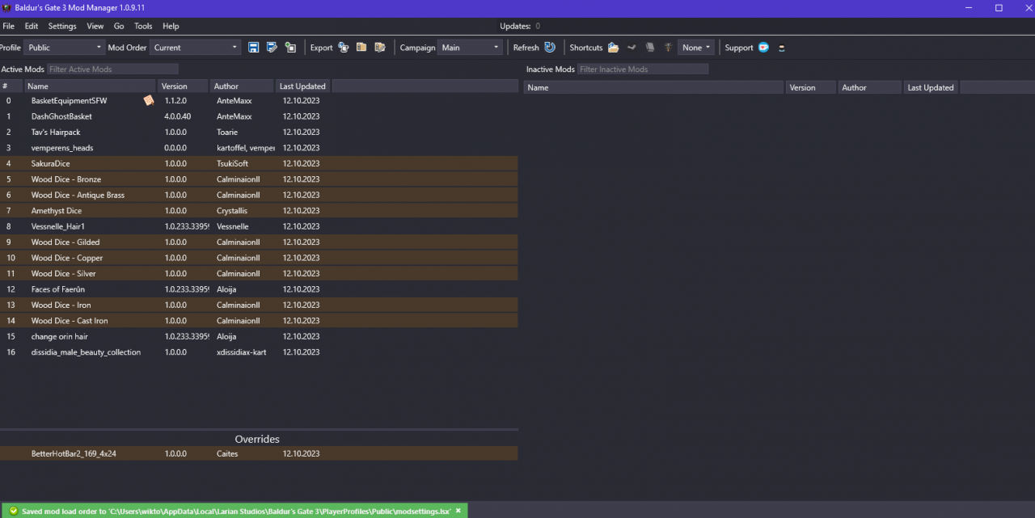Select the Wood Dice - Bronze mod
The width and height of the screenshot is (1035, 518).
click(x=259, y=179)
